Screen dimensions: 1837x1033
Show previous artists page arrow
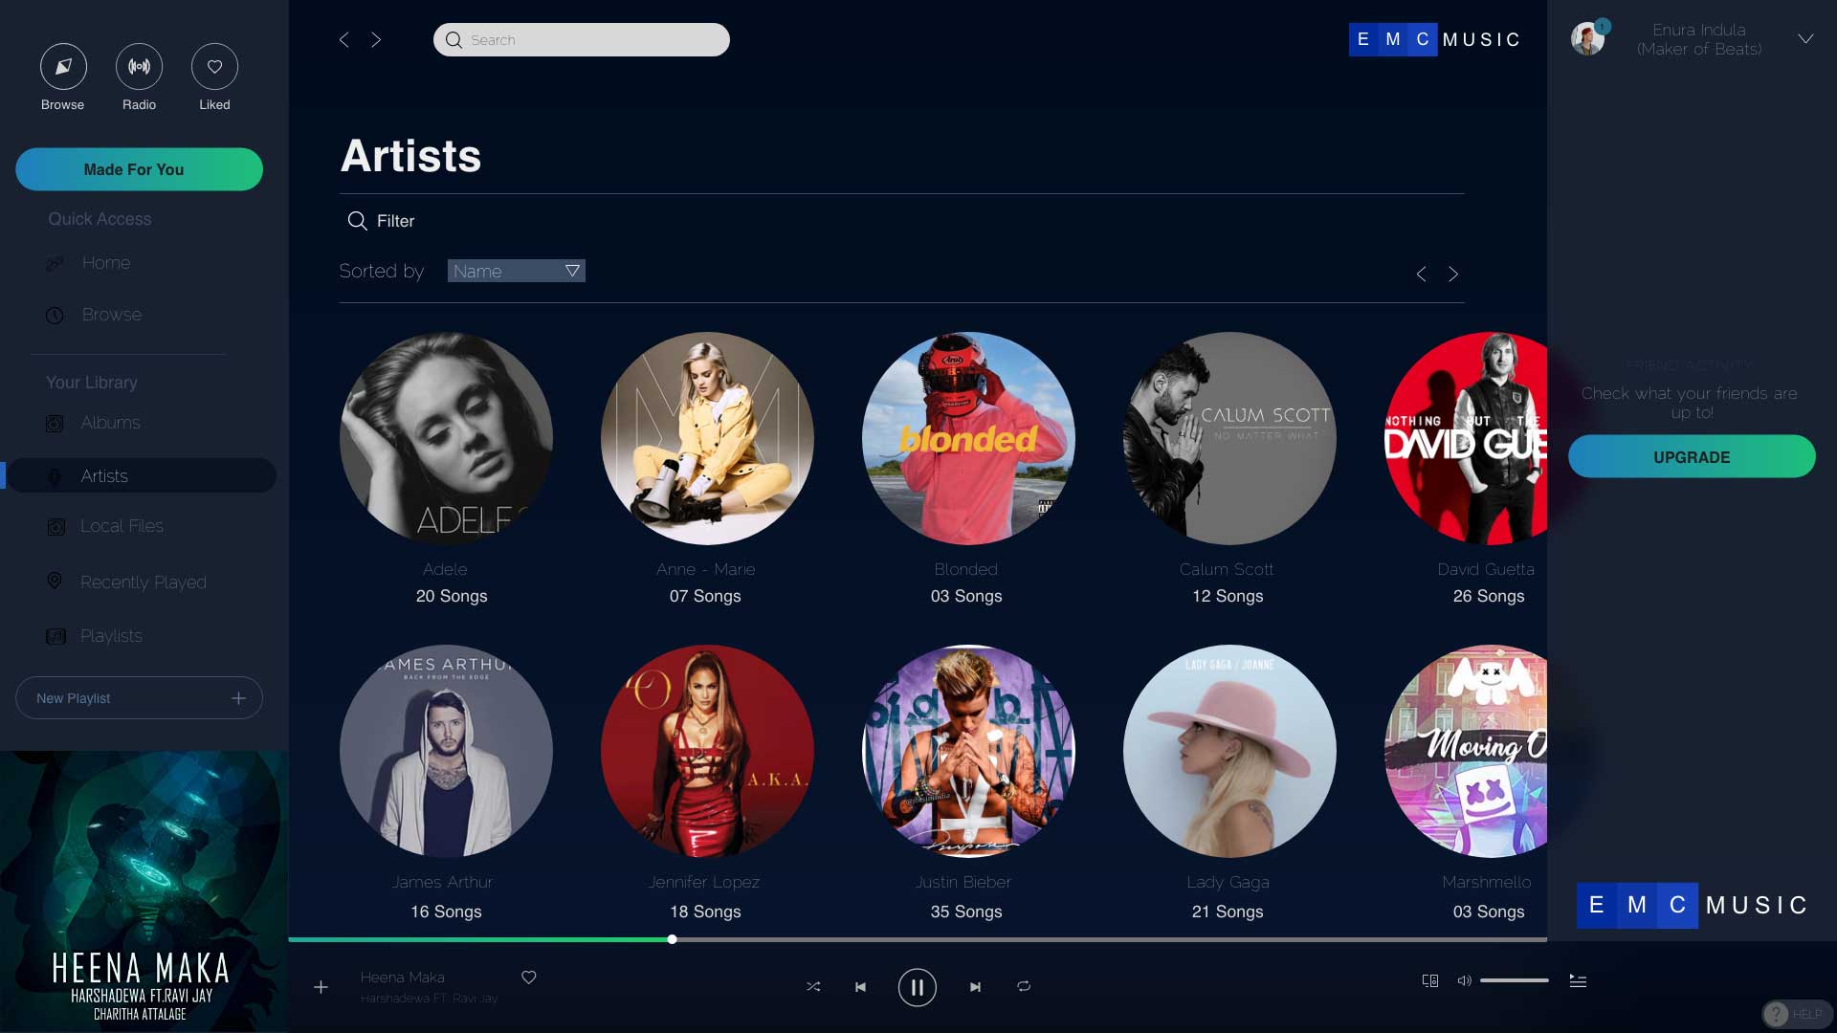click(x=1422, y=275)
